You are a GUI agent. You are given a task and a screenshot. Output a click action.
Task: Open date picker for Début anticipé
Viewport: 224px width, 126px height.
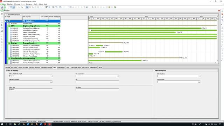[199, 76]
